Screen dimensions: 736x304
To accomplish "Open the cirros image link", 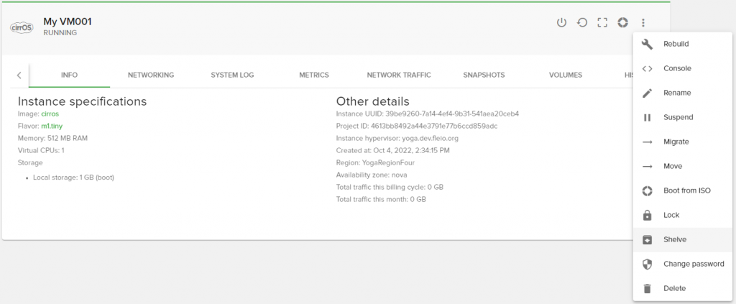I will [50, 114].
